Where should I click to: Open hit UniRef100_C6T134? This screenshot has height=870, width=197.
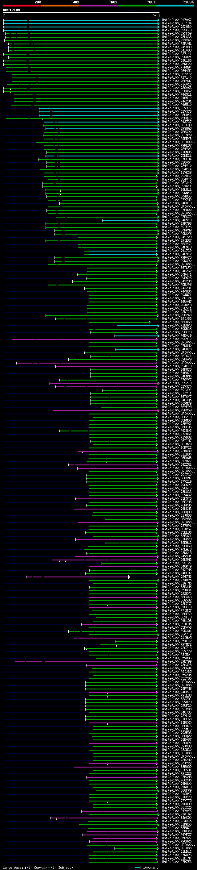pos(177,23)
